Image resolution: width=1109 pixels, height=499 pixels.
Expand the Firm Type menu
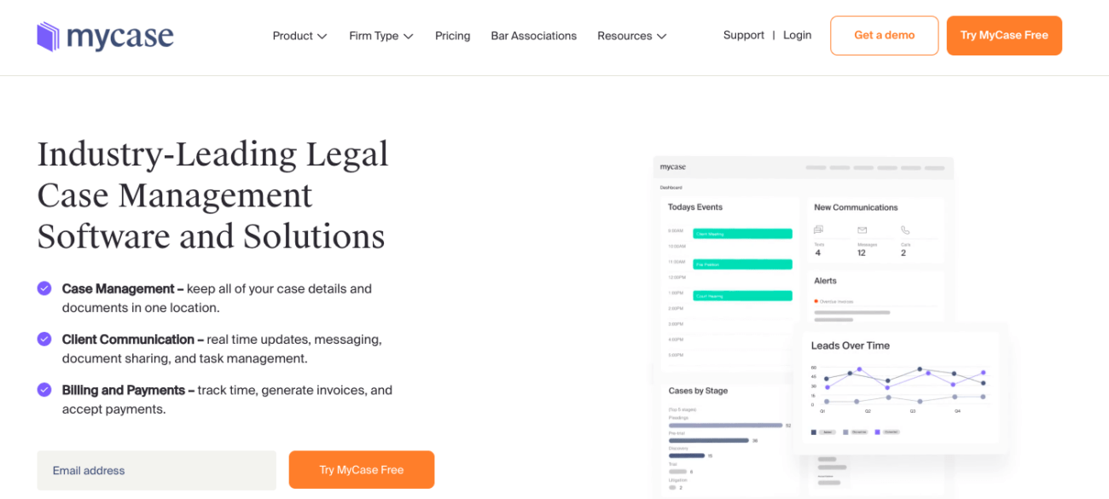click(x=381, y=36)
